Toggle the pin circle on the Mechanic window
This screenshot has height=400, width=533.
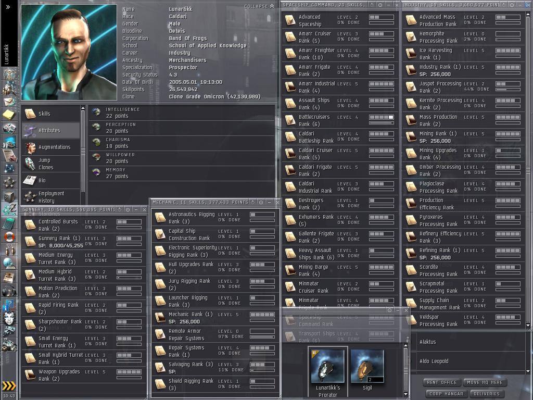(261, 202)
